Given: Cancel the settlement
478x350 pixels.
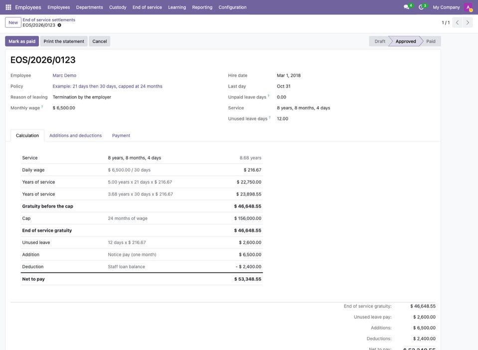Looking at the screenshot, I should coord(99,41).
